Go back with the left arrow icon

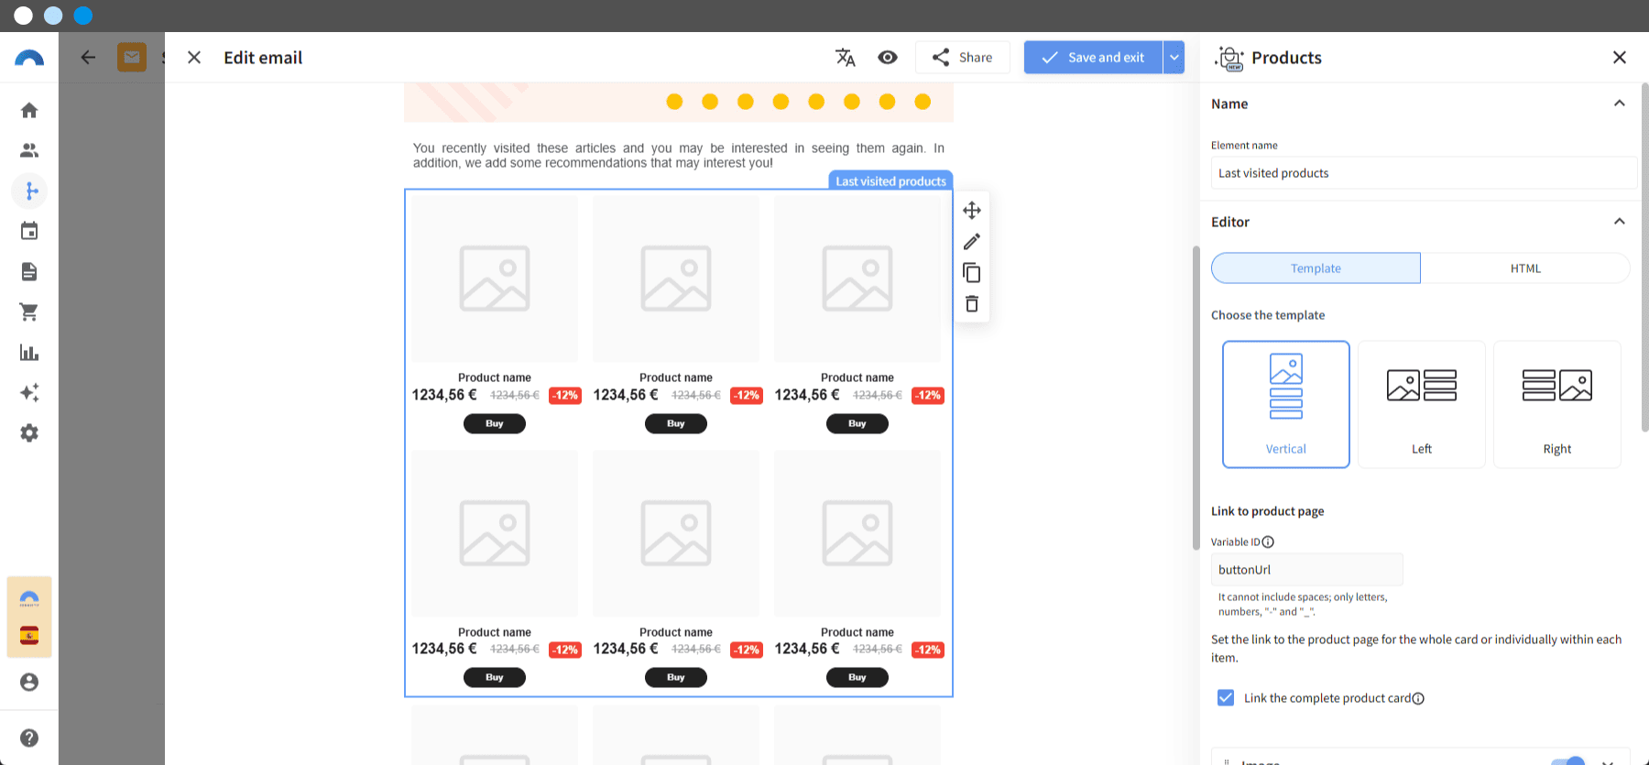[88, 58]
